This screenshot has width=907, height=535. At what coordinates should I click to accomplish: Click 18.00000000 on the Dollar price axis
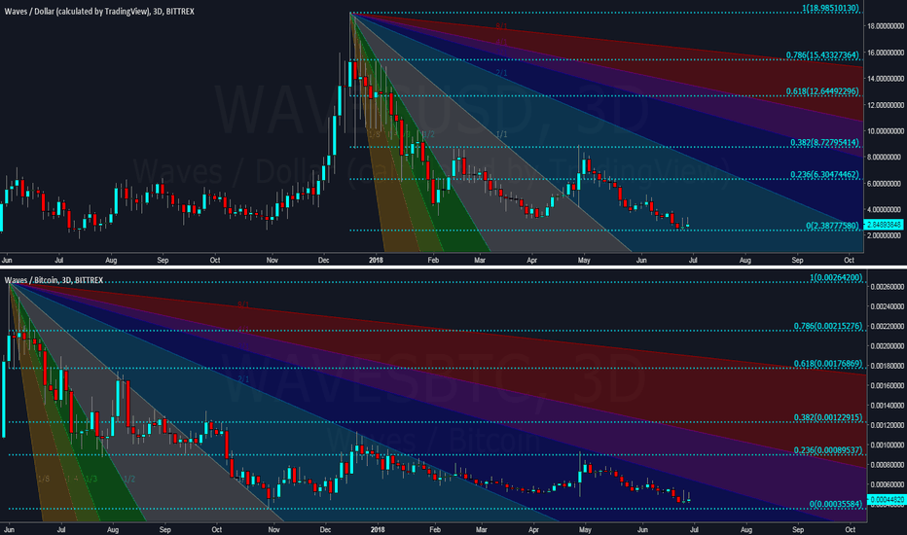click(x=885, y=26)
